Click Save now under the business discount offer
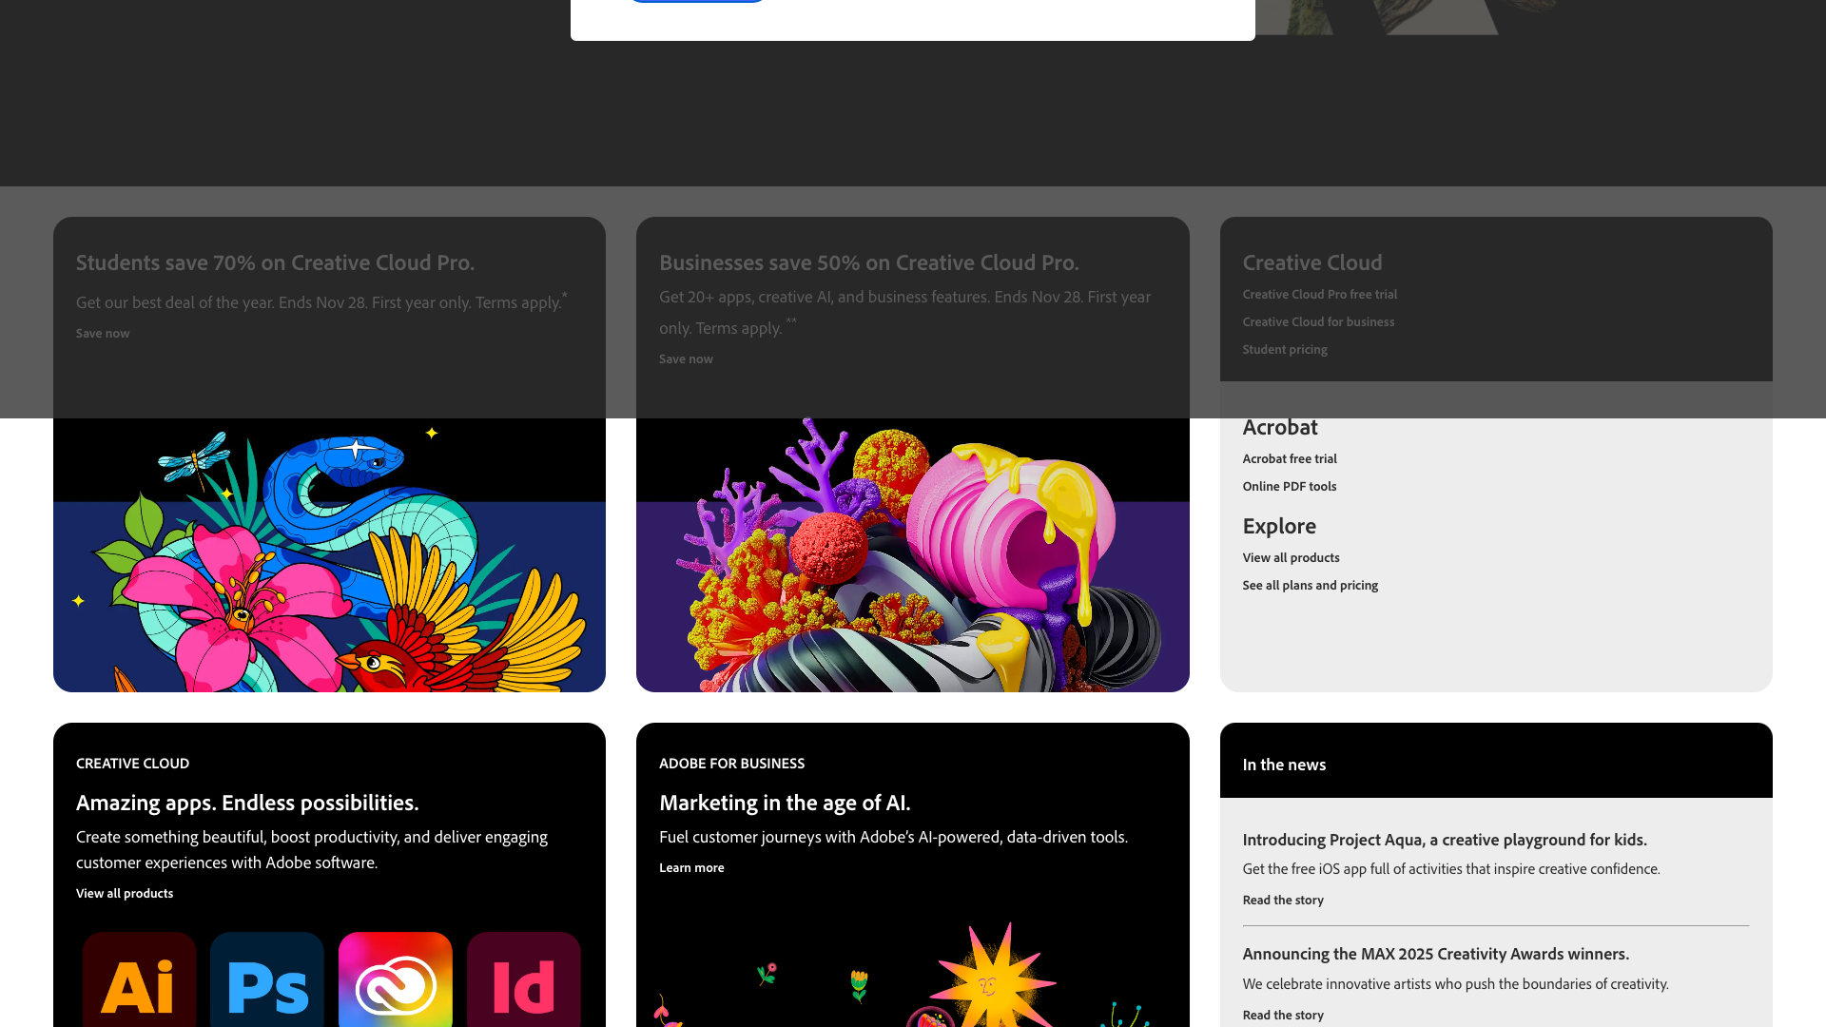Viewport: 1826px width, 1027px height. click(686, 358)
